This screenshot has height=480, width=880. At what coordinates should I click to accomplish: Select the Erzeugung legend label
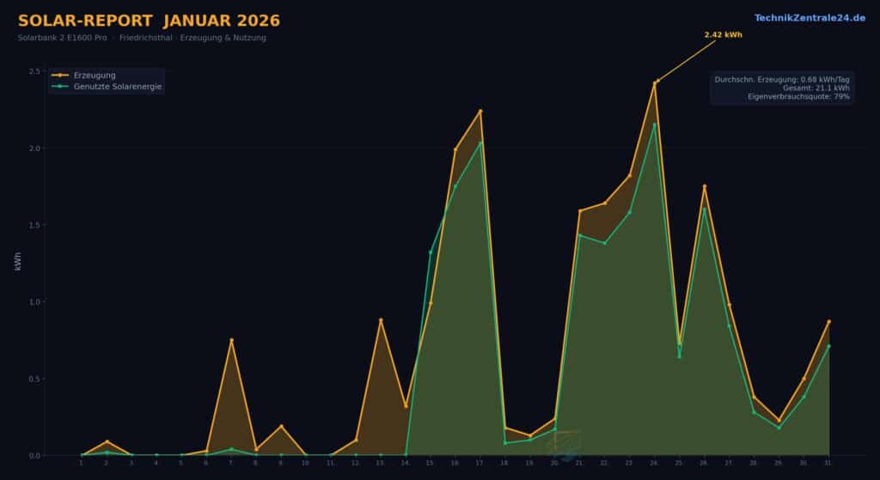coord(95,76)
